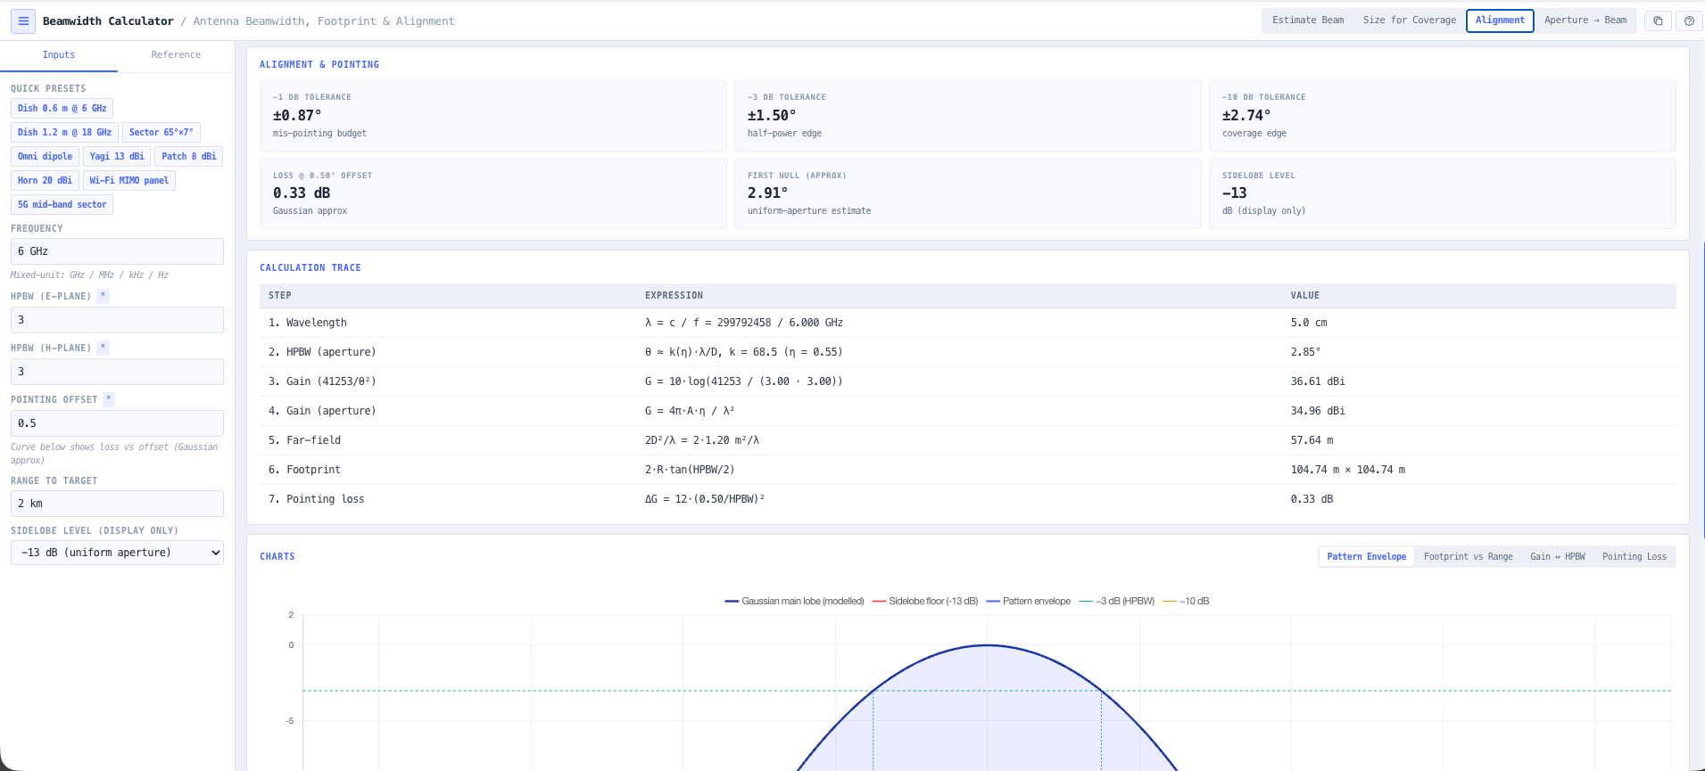
Task: Click the '36.61 dBi' gain value
Action: click(1318, 381)
